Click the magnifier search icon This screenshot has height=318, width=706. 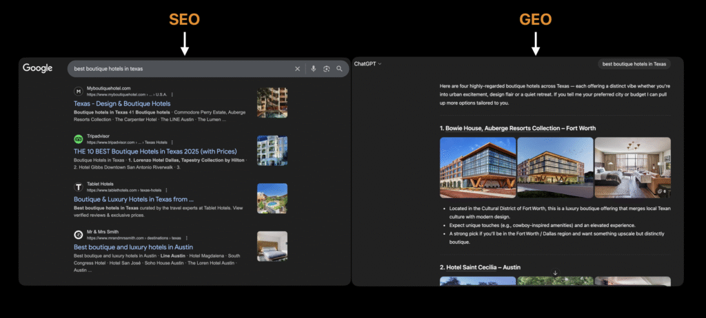[339, 69]
